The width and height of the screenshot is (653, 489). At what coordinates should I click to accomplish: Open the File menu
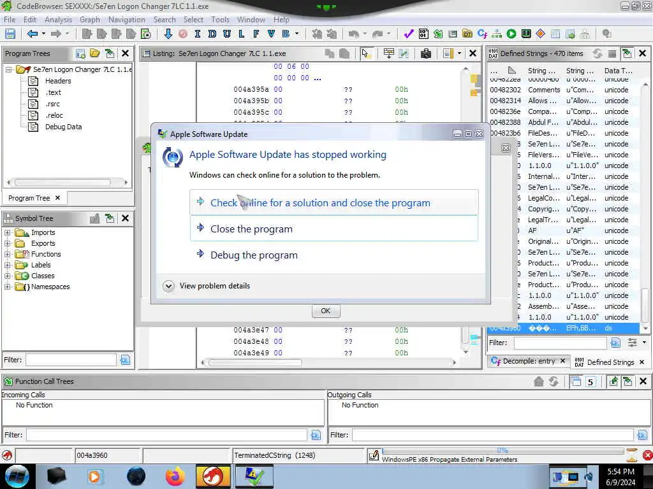coord(10,20)
